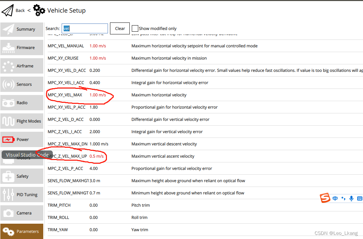The height and width of the screenshot is (239, 363).
Task: Click 'Yaw trim' description text
Action: tap(140, 230)
